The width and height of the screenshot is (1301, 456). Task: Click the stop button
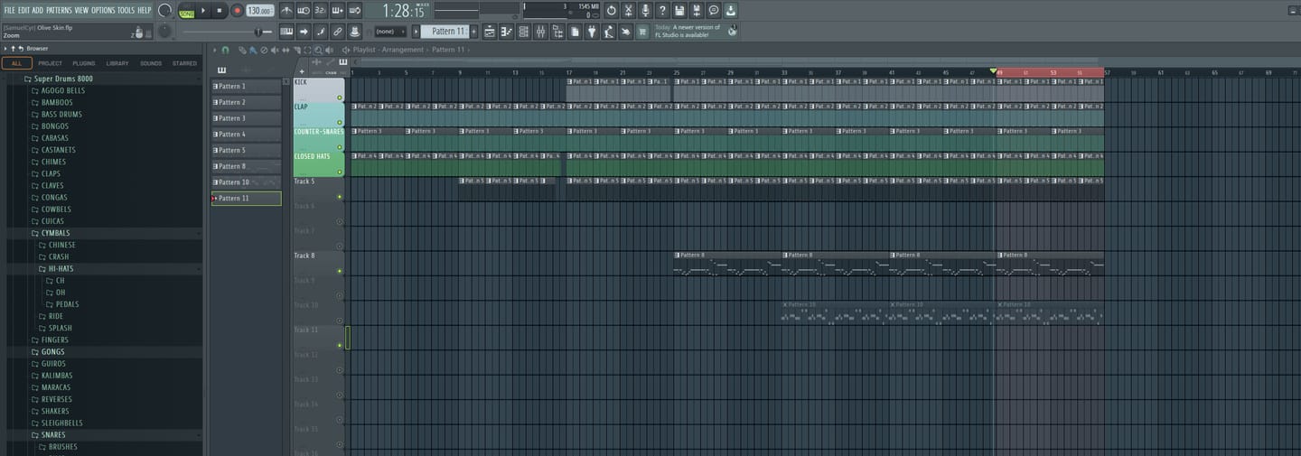(220, 10)
